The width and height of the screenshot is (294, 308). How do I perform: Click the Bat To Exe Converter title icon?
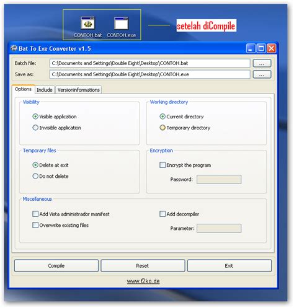pos(14,48)
